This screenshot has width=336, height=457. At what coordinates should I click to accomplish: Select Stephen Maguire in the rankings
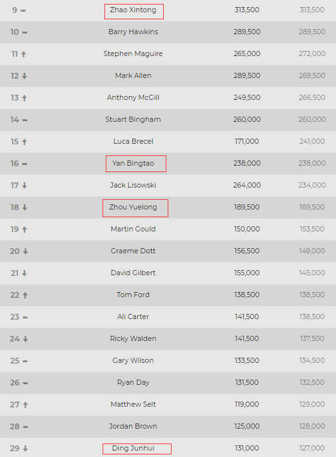click(x=133, y=53)
